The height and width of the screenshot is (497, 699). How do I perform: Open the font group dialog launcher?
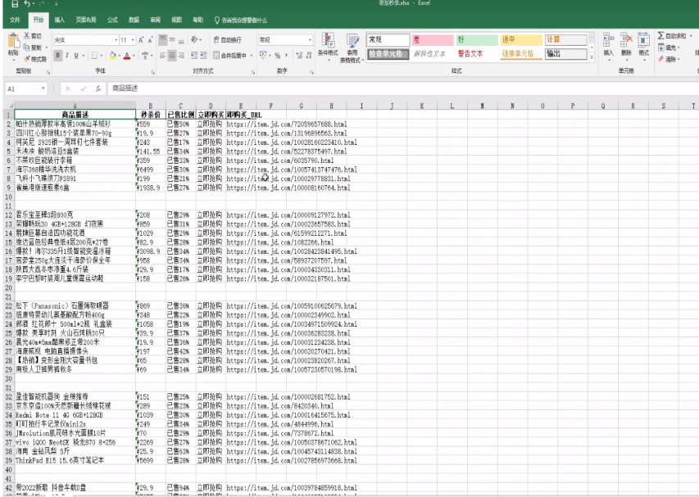153,72
